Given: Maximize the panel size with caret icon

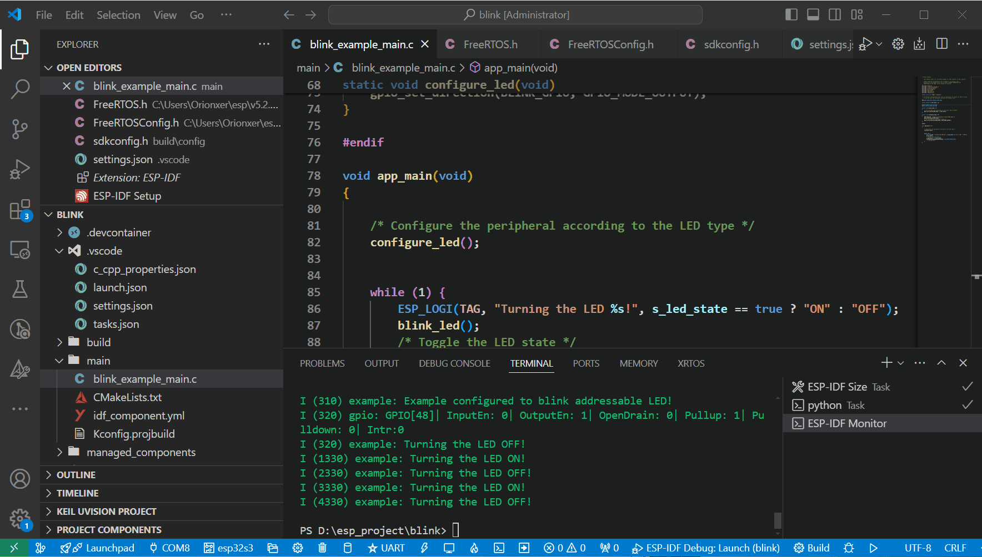Looking at the screenshot, I should click(x=941, y=363).
